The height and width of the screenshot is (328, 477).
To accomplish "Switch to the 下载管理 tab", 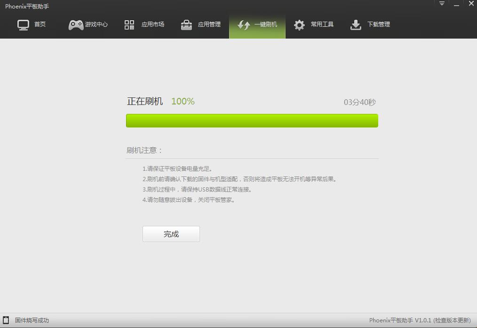I will [x=370, y=24].
